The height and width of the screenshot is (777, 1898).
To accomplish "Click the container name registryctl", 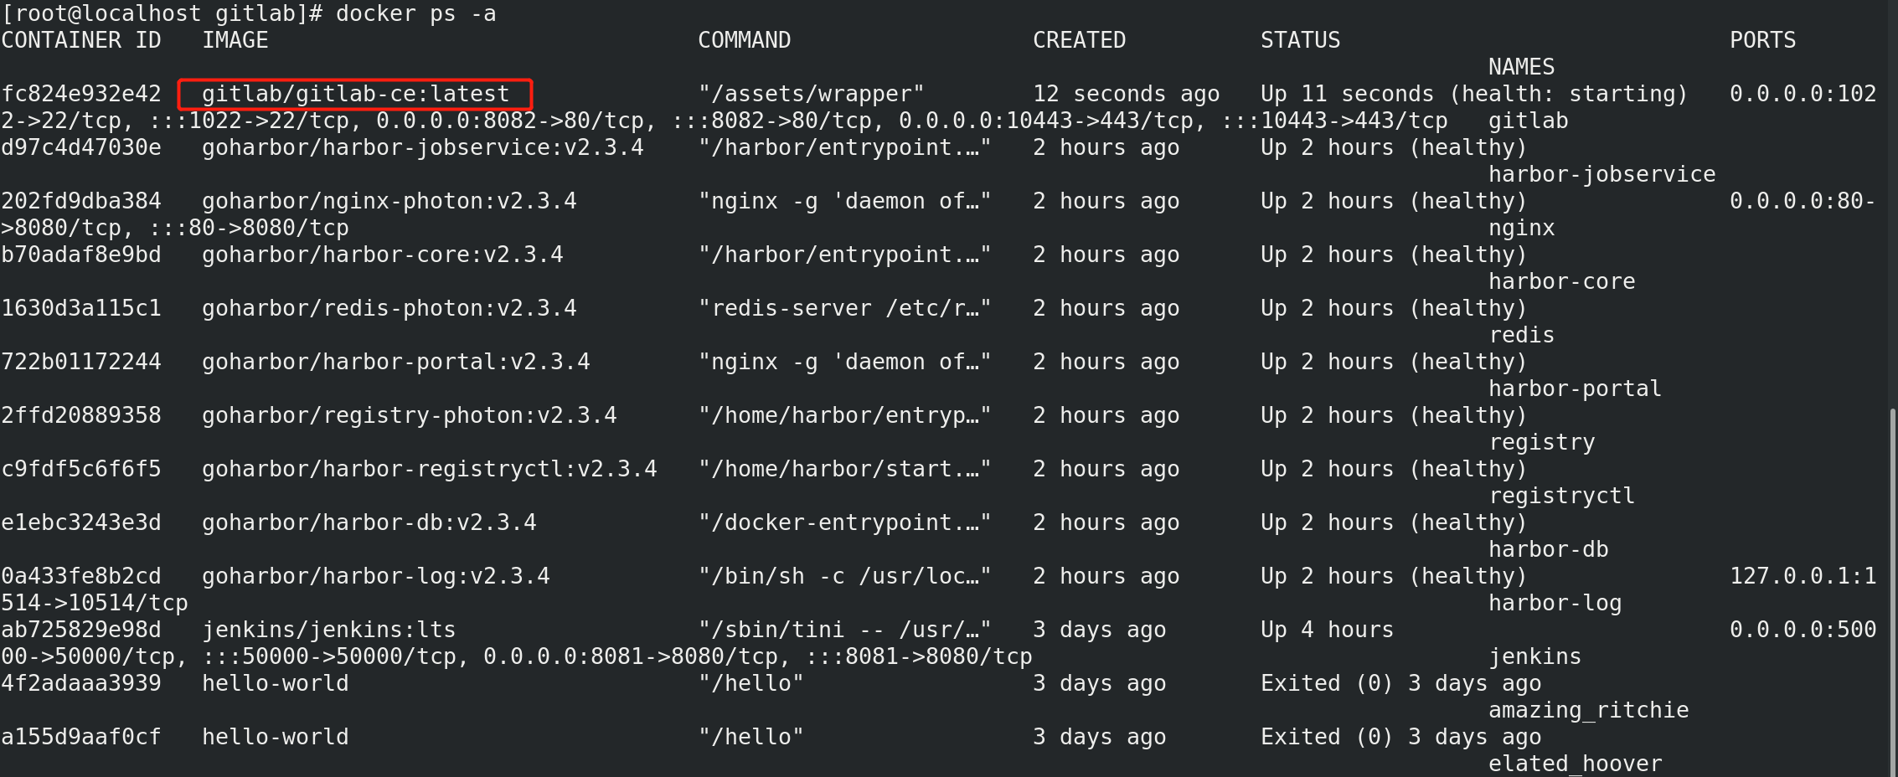I will point(1562,496).
